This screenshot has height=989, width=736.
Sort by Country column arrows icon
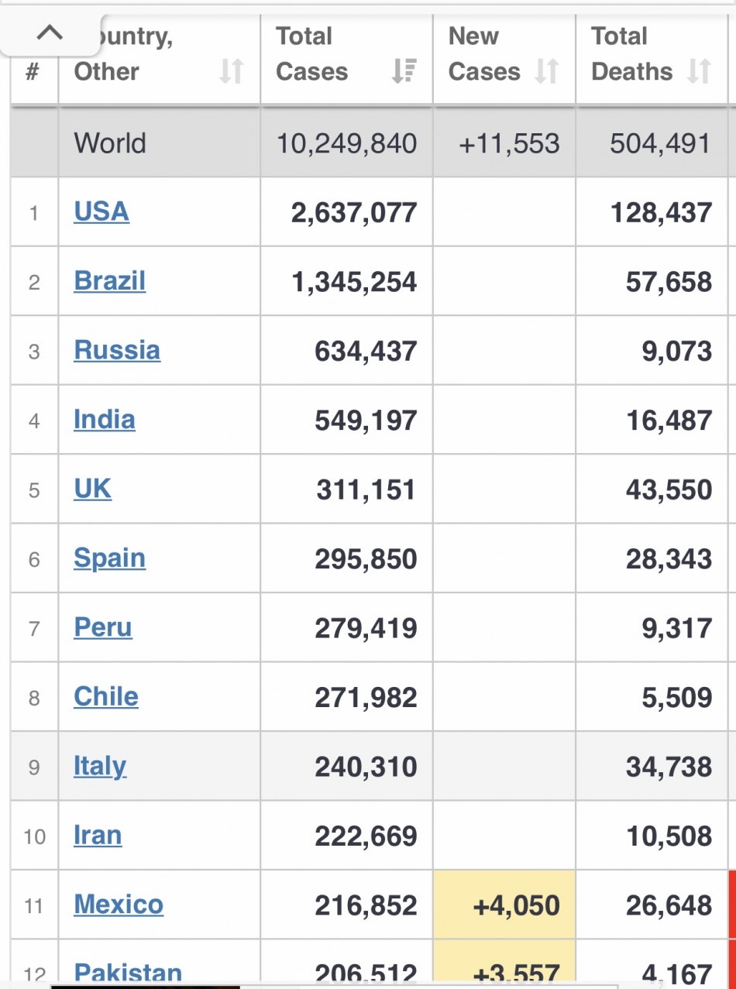231,72
